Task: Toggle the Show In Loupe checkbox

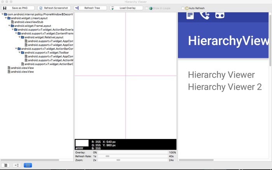Action: pos(146,8)
